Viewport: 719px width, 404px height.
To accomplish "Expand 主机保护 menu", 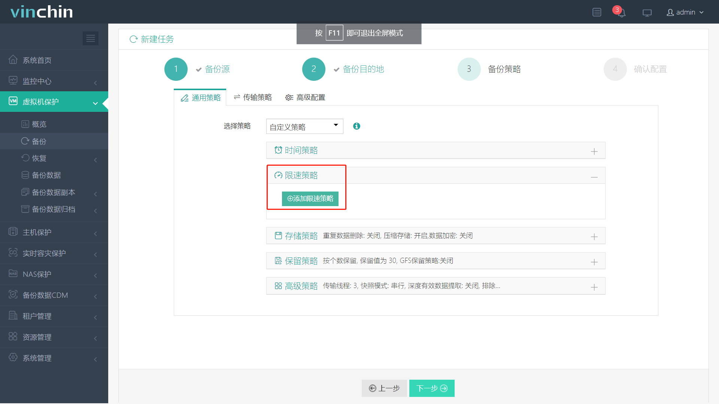I will coord(54,232).
